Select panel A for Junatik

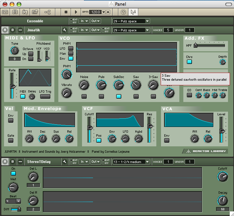(5, 30)
